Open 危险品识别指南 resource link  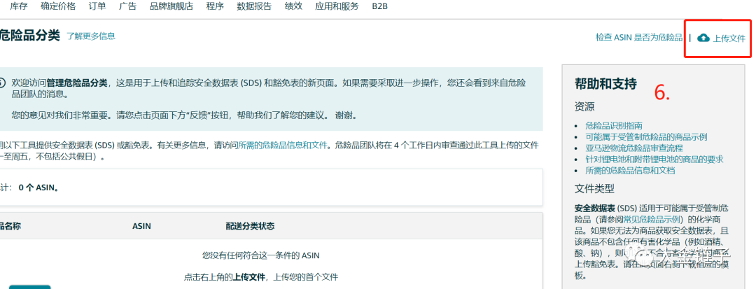pos(613,126)
